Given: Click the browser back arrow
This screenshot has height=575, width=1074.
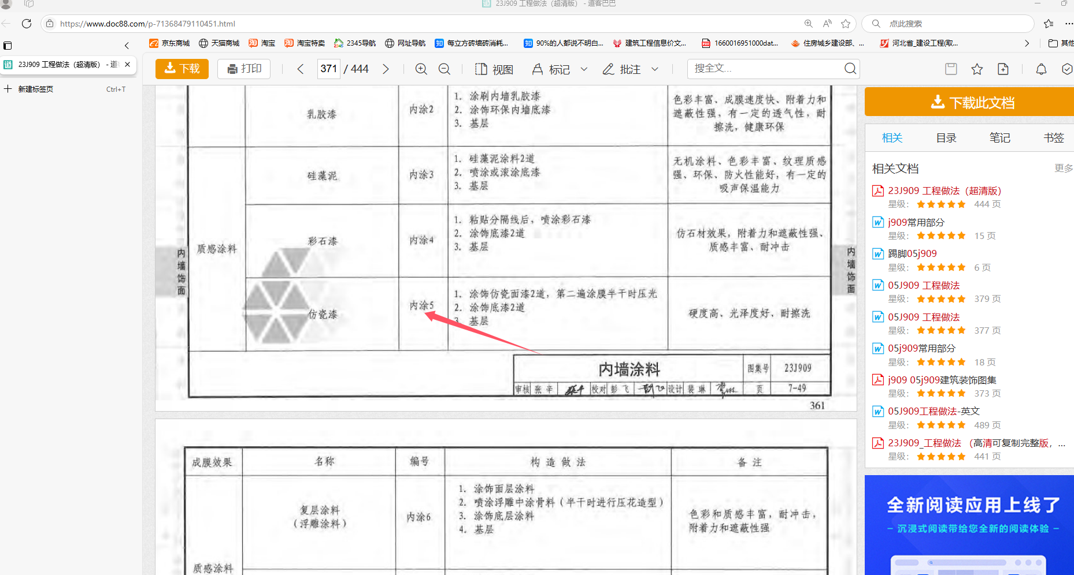Looking at the screenshot, I should 6,24.
